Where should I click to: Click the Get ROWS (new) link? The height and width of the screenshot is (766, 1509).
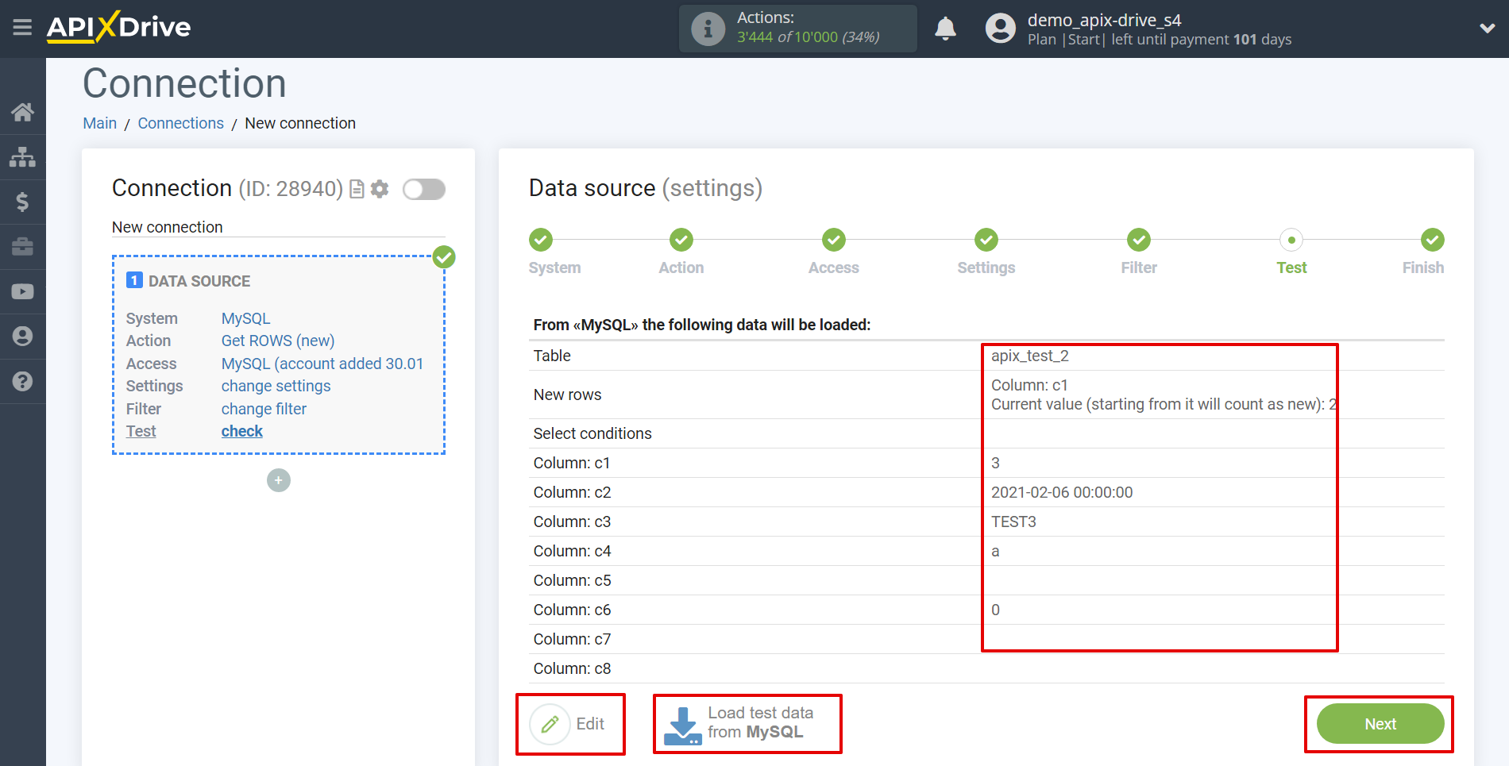tap(278, 341)
